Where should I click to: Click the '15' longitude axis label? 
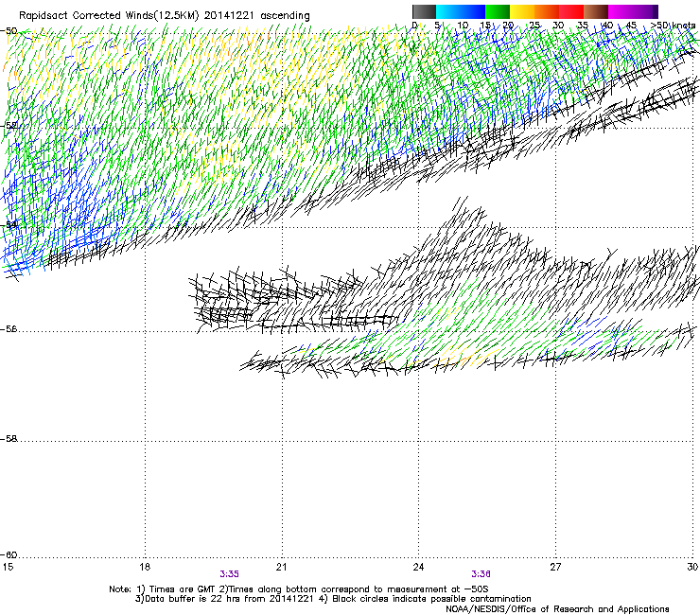click(x=8, y=567)
